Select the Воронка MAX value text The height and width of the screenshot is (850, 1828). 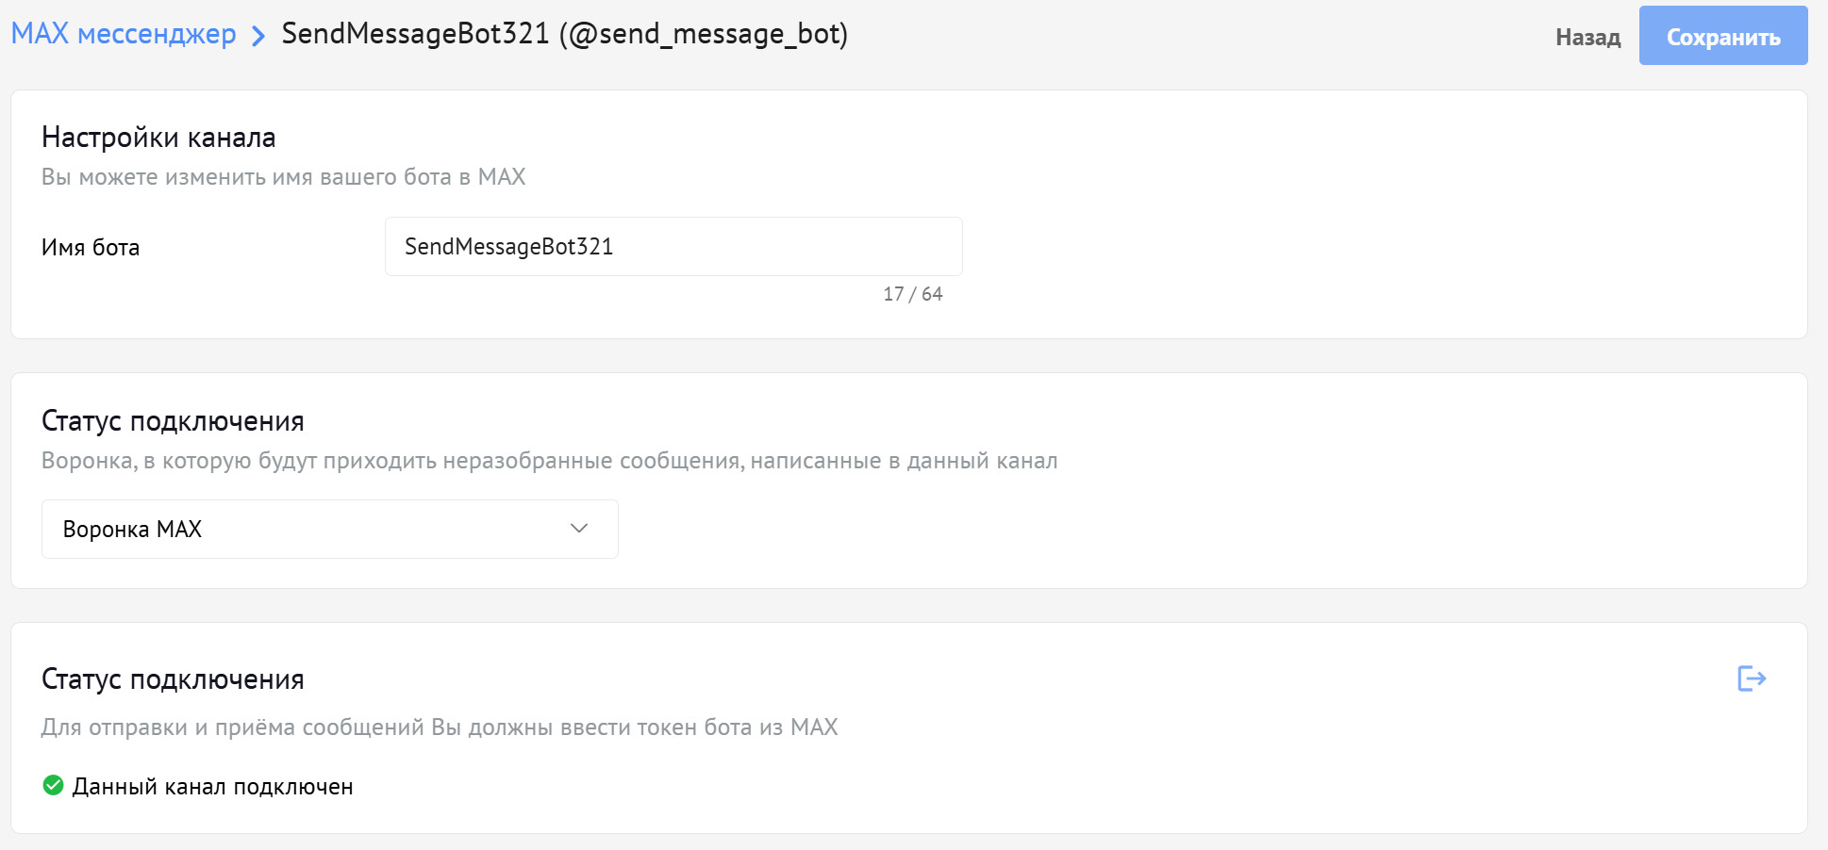[x=132, y=530]
